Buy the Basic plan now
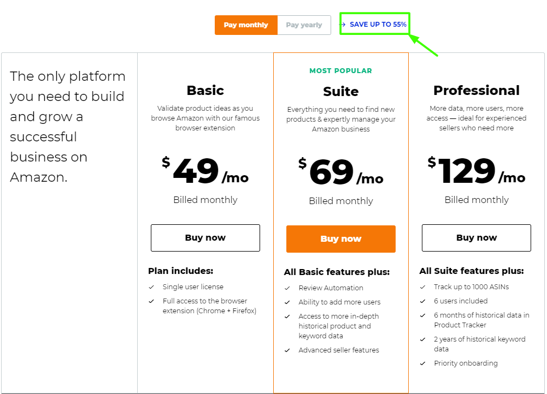Image resolution: width=547 pixels, height=394 pixels. click(205, 238)
